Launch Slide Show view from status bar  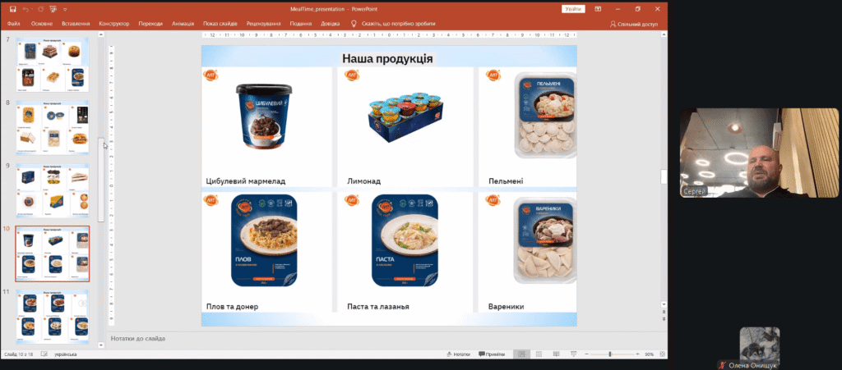(x=571, y=354)
